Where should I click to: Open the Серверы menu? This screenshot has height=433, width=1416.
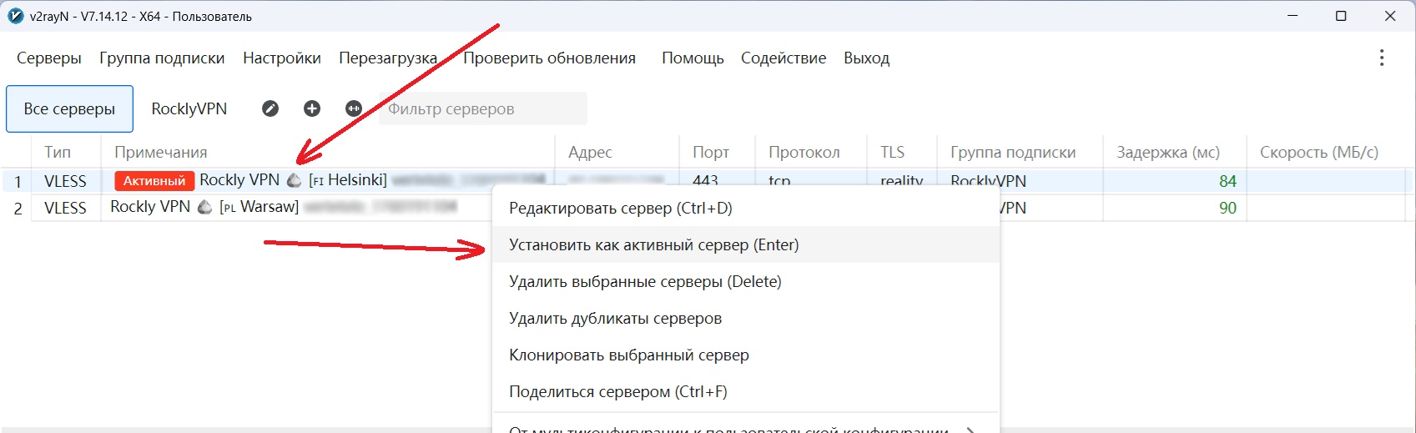[49, 58]
